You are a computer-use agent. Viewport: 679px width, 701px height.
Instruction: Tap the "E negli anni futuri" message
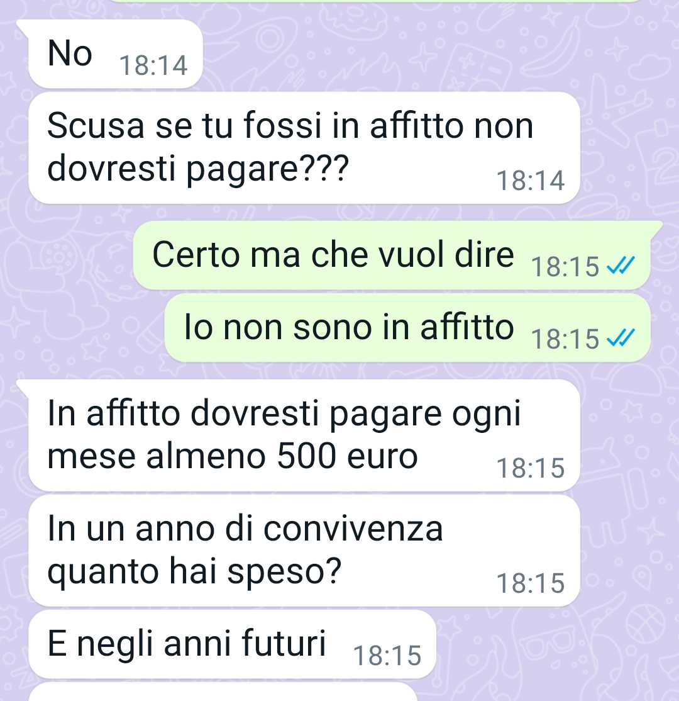click(232, 644)
